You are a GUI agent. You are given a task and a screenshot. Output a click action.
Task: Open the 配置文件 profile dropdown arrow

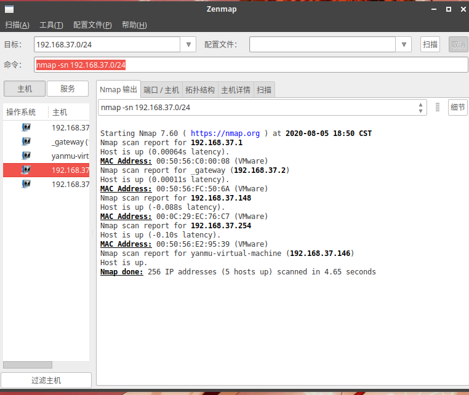[404, 44]
